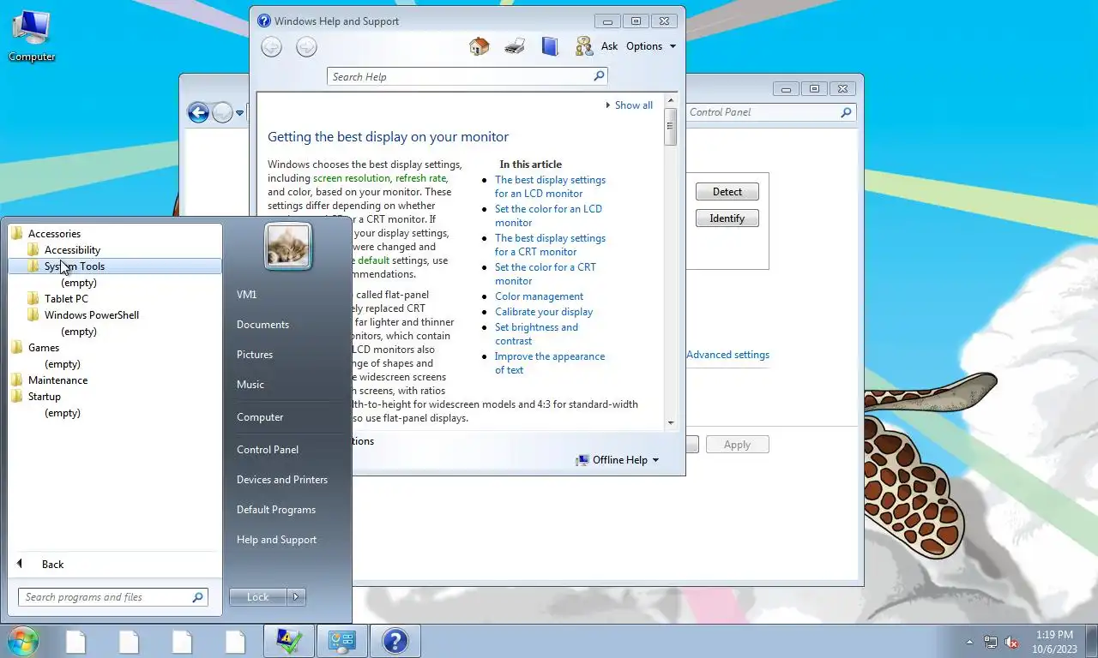Click Show all expander in Help
1098x658 pixels.
pos(629,105)
